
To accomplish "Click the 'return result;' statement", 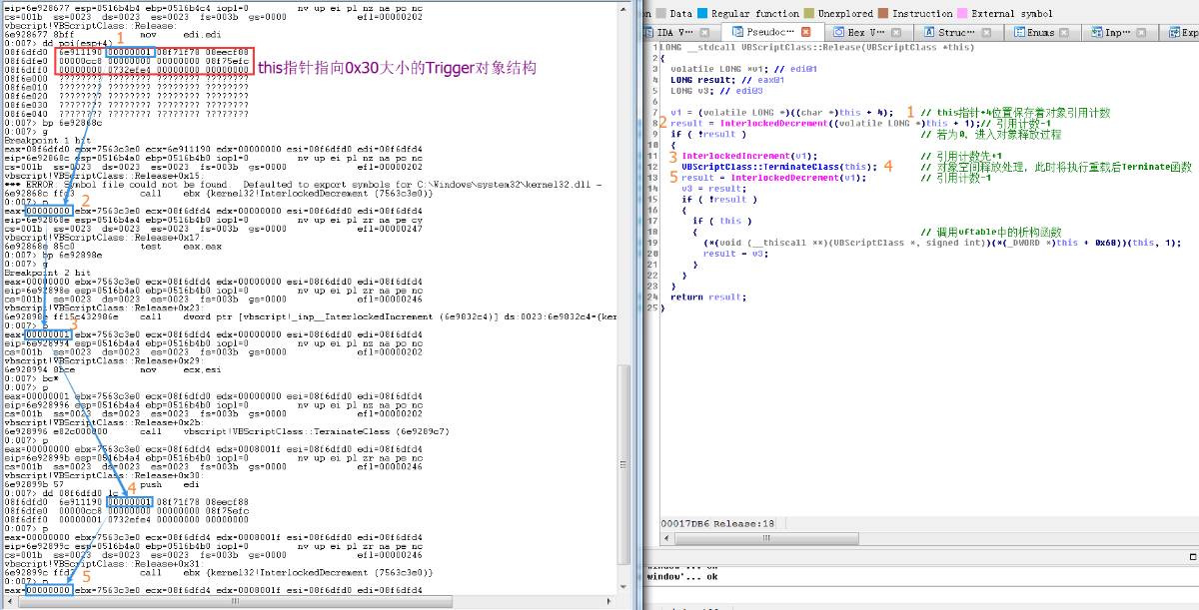I will coord(708,297).
